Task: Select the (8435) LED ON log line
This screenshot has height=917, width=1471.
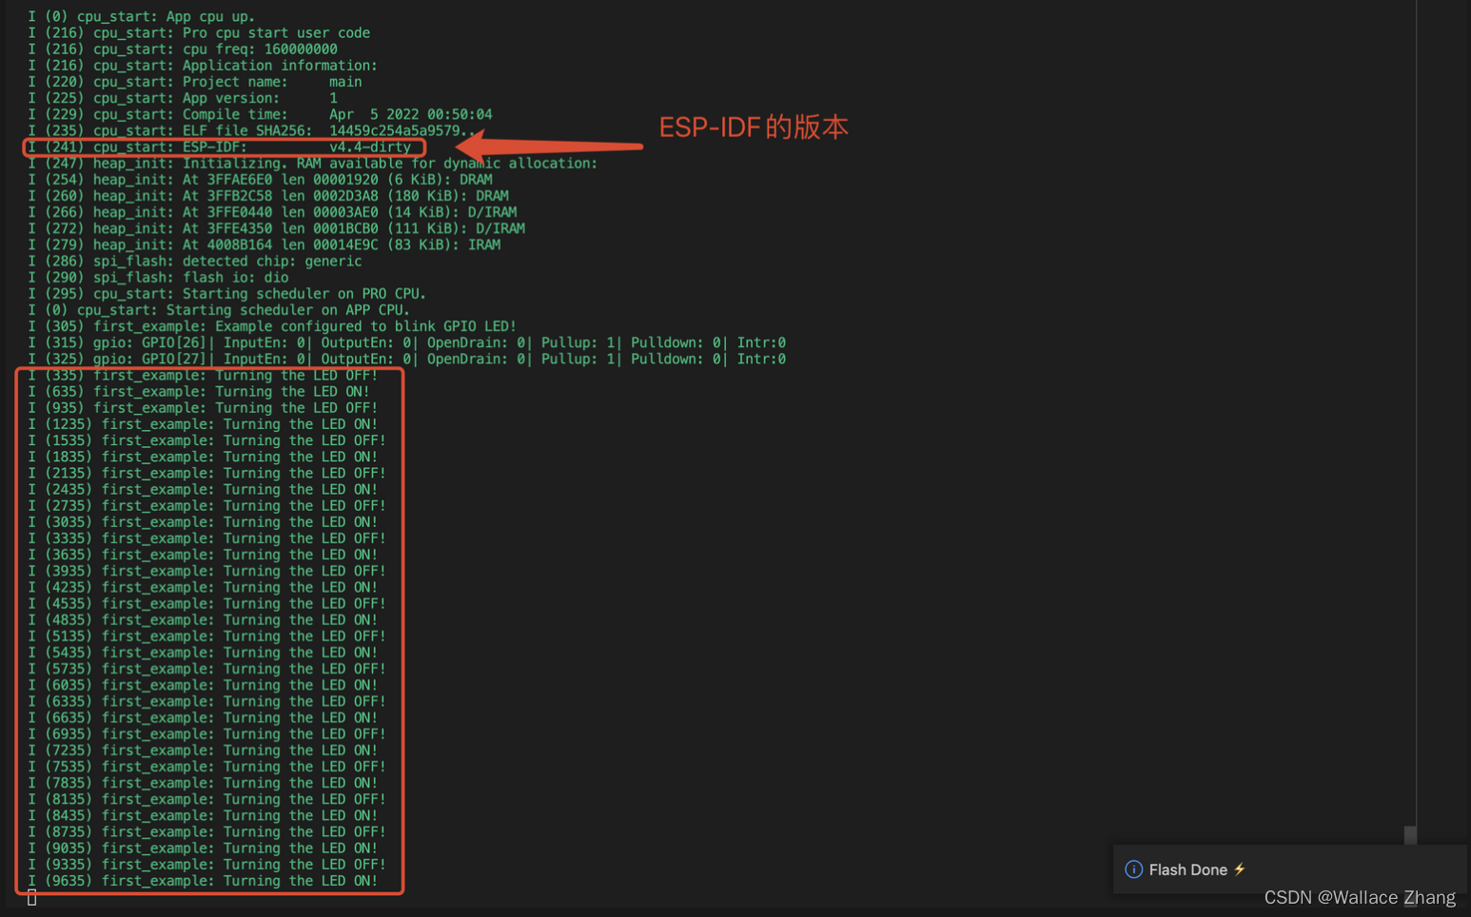Action: 203,815
